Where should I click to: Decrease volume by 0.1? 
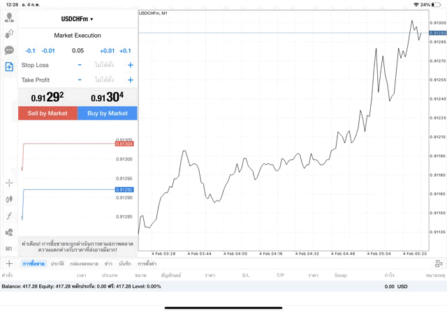tap(30, 51)
